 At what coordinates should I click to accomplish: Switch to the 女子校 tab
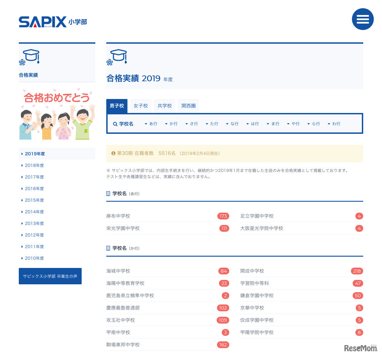click(x=141, y=106)
